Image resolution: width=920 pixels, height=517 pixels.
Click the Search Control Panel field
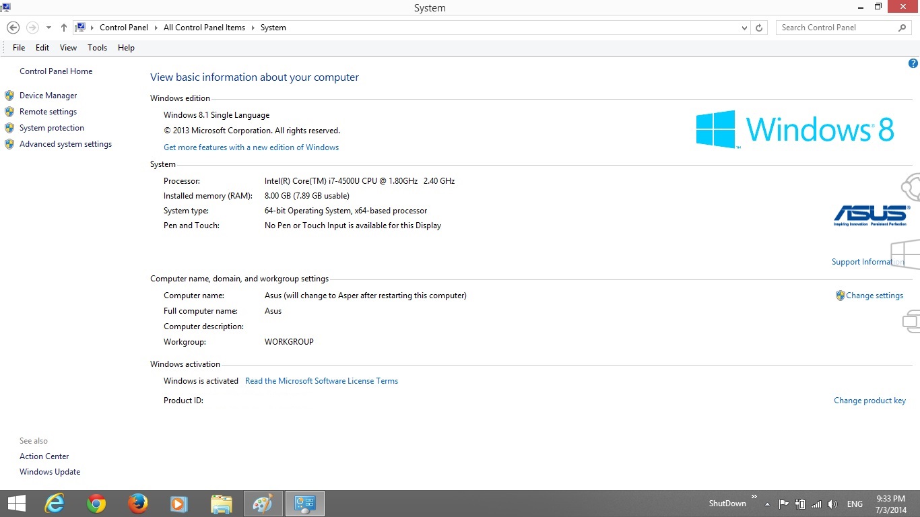click(836, 28)
